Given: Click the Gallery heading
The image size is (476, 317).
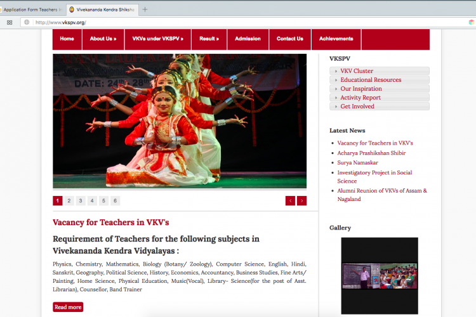Looking at the screenshot, I should click(340, 228).
